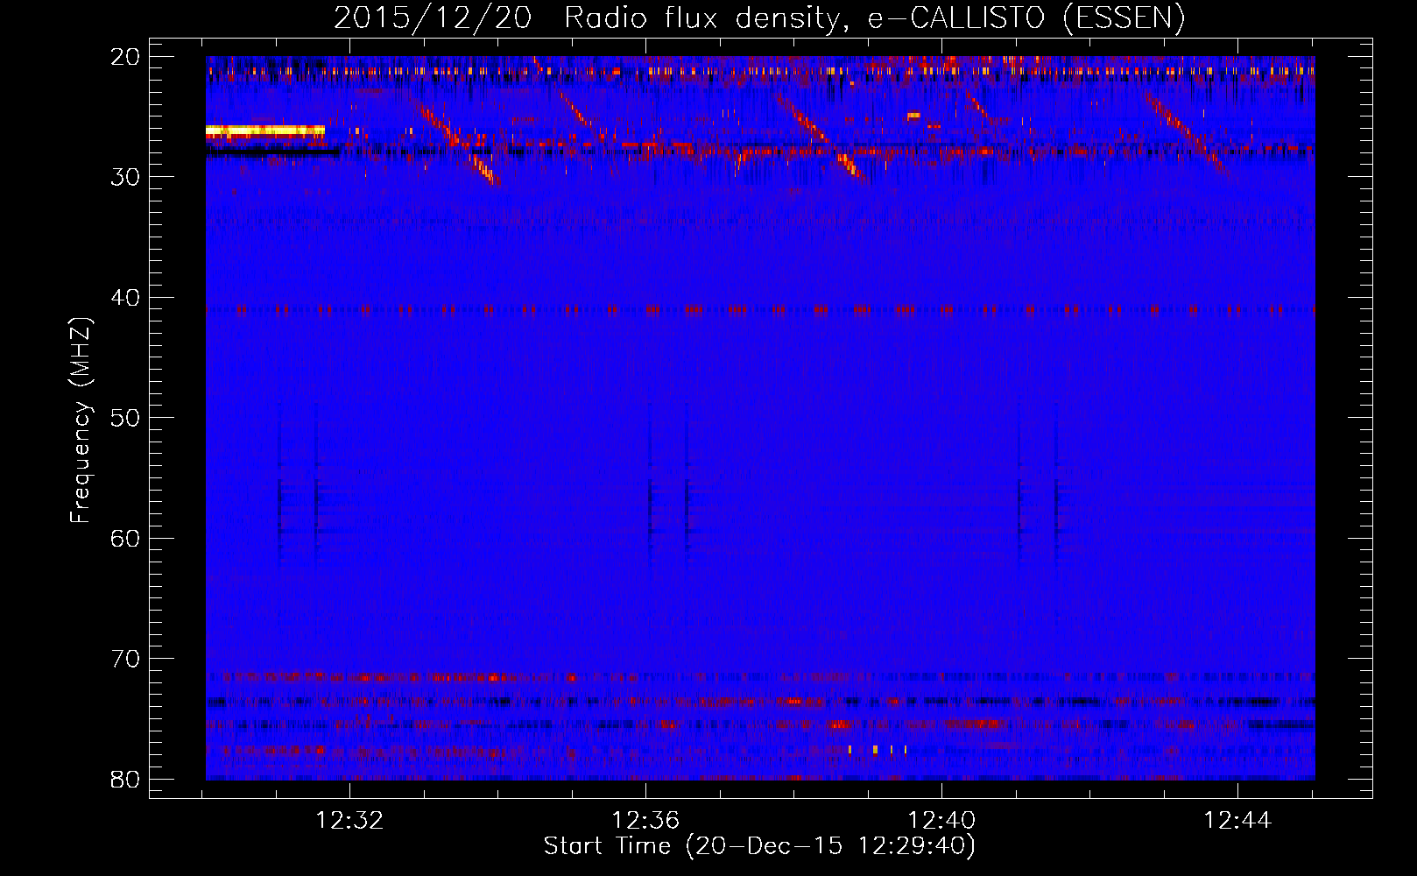The height and width of the screenshot is (876, 1417).
Task: Click the 30 frequency tick label
Action: (126, 177)
